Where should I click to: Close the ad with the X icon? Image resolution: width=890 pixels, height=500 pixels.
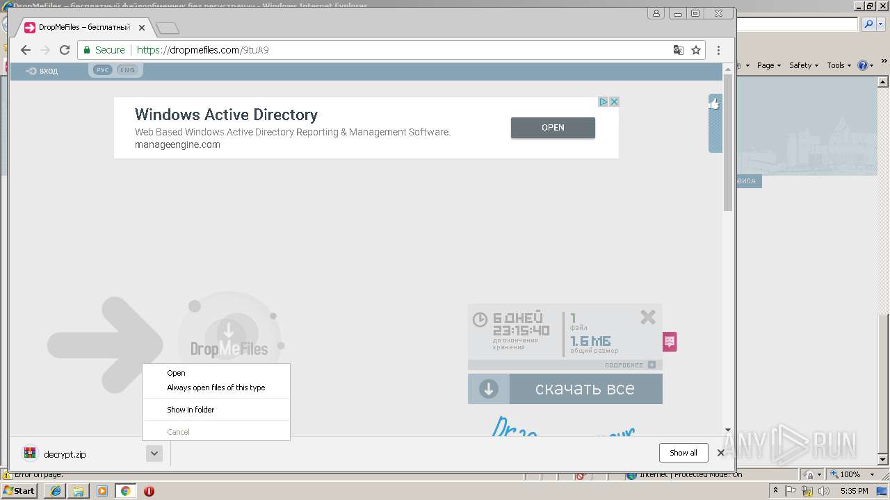click(614, 102)
